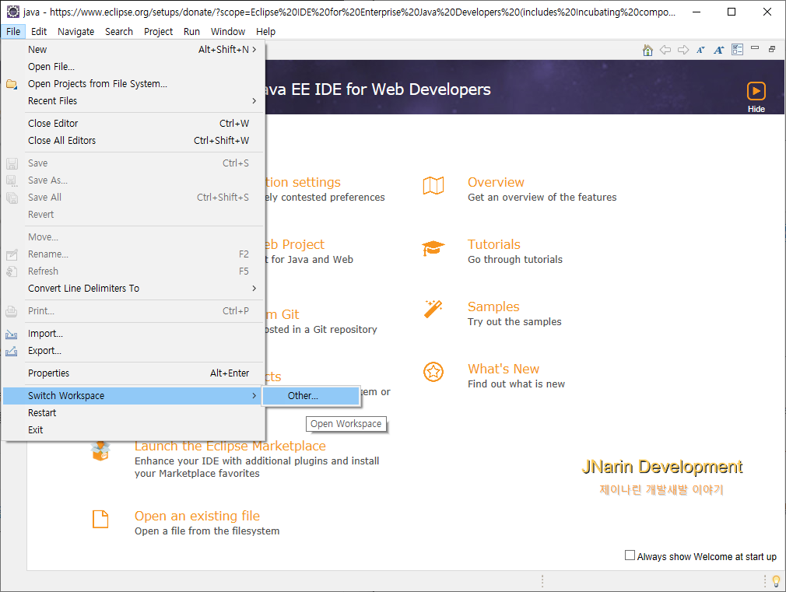Click the Eclipse application title icon

tap(12, 12)
